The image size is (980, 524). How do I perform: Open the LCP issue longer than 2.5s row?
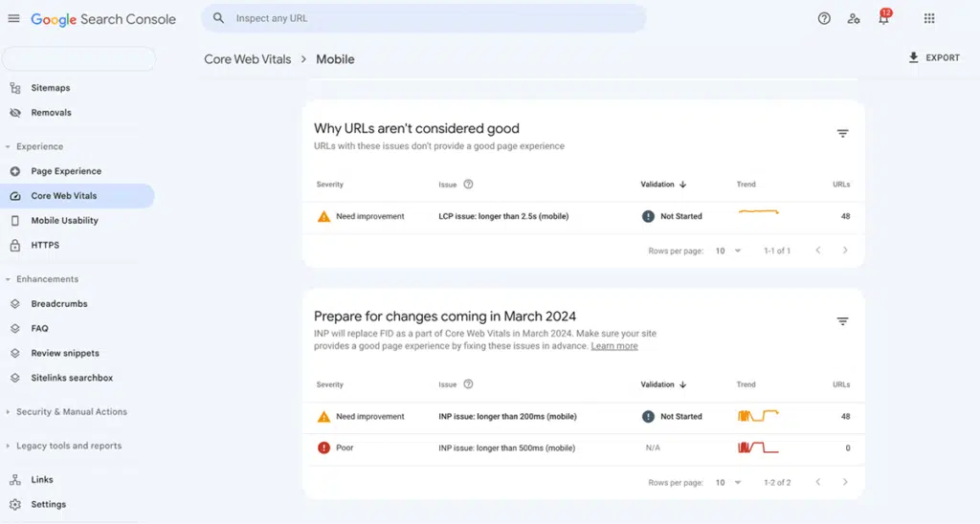[503, 217]
